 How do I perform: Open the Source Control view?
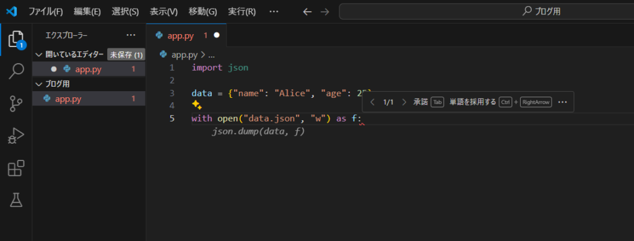[x=16, y=103]
